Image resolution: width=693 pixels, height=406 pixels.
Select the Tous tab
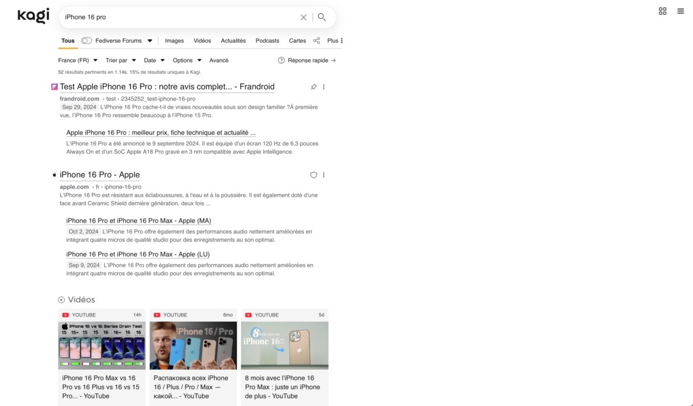click(x=68, y=40)
